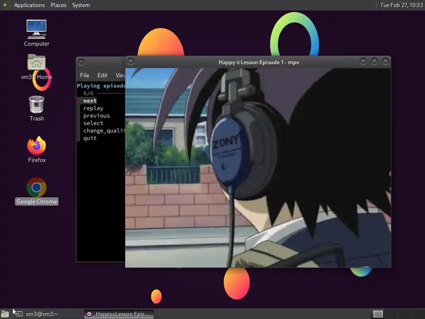Minimize the mpv window
This screenshot has height=319, width=425.
click(x=363, y=62)
